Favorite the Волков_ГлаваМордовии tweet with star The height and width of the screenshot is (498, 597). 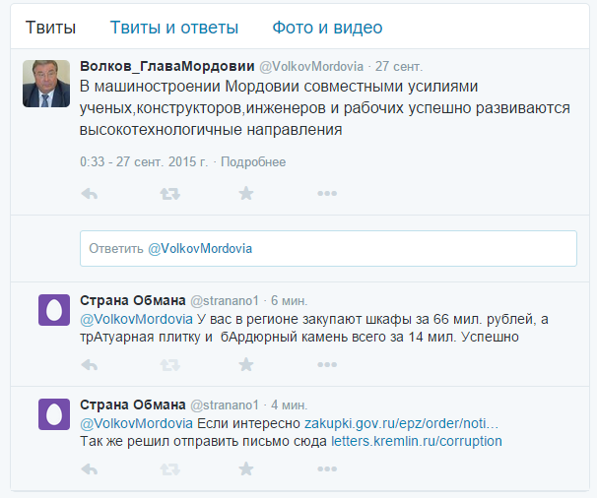click(x=246, y=193)
